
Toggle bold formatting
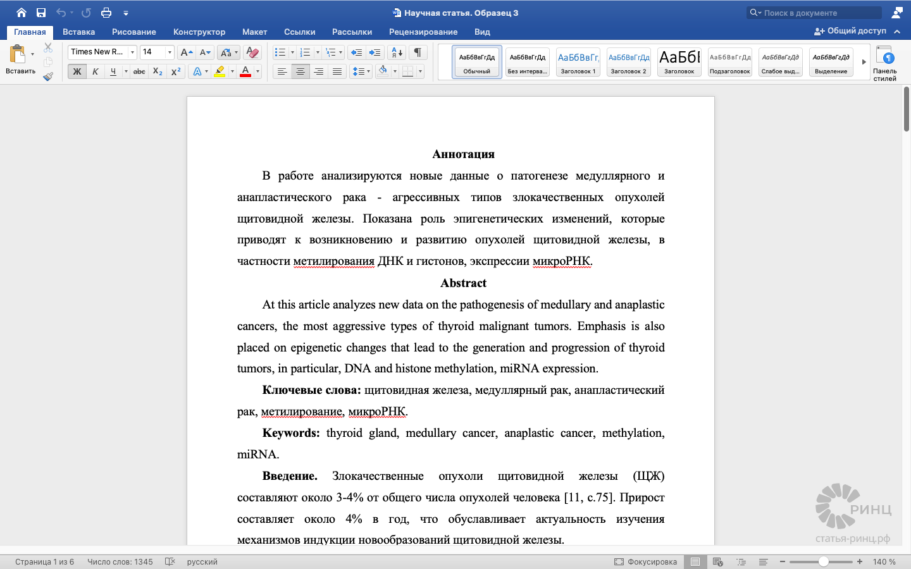(77, 71)
